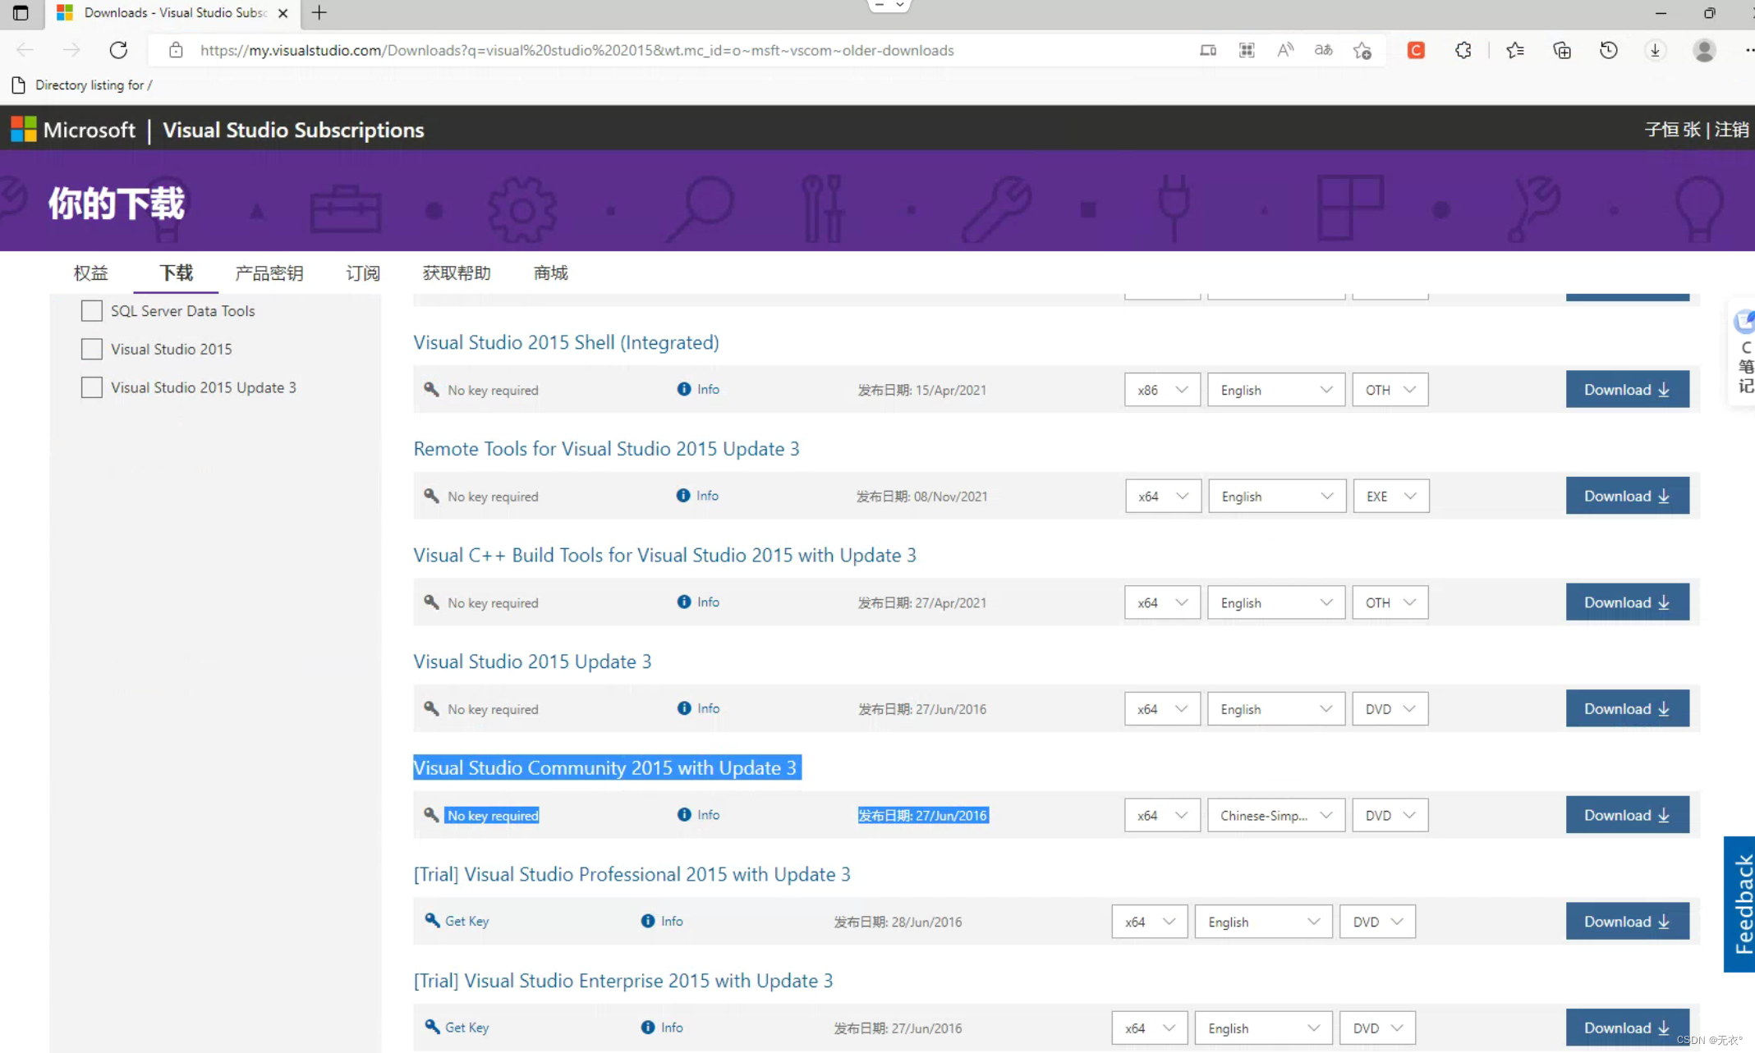This screenshot has width=1755, height=1053.
Task: Open a new browser tab
Action: (319, 13)
